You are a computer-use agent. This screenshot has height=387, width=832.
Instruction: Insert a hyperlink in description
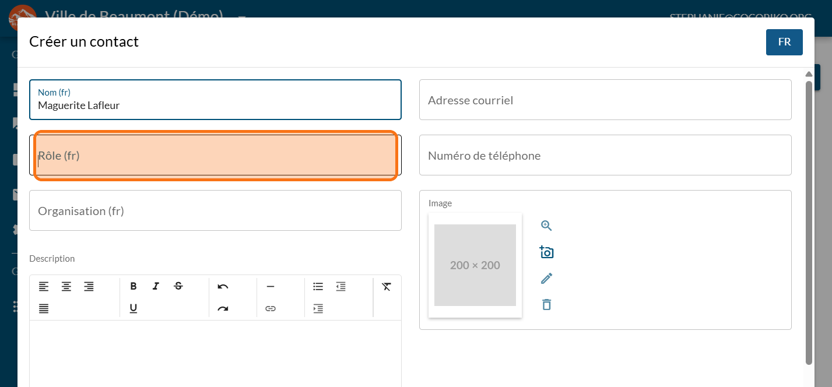click(x=271, y=308)
